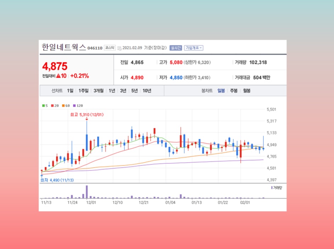This screenshot has width=334, height=249.
Task: Switch to the 월봉 monthly candle chart
Action: [247, 91]
